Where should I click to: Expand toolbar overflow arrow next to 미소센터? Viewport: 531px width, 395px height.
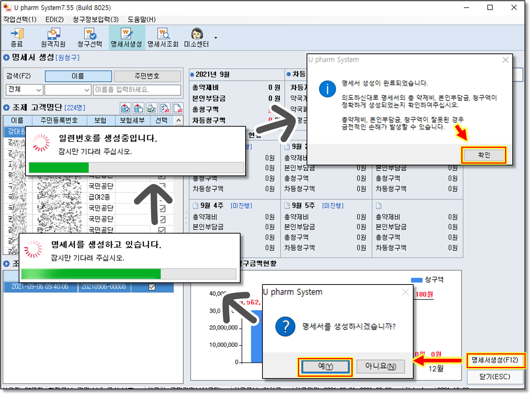coord(216,38)
